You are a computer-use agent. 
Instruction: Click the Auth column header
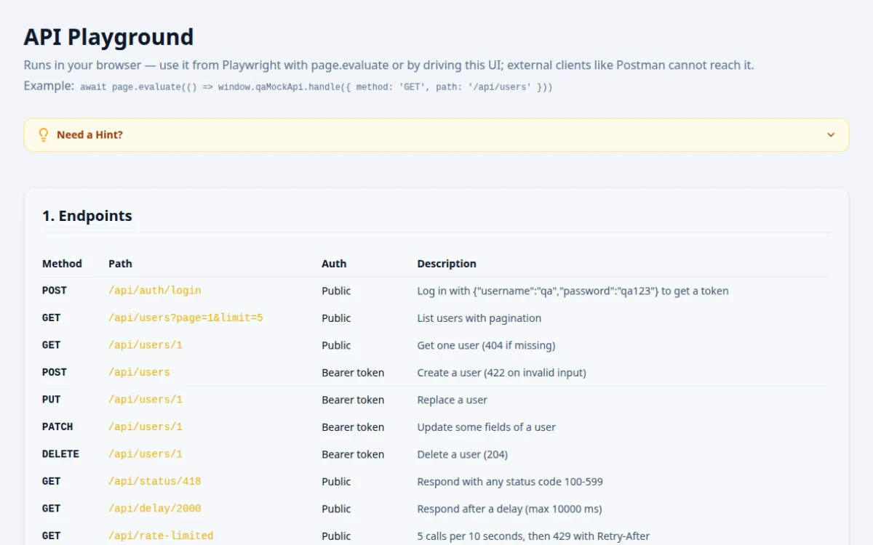tap(334, 264)
